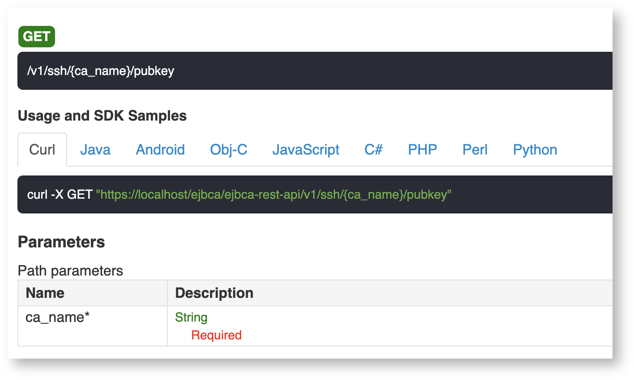The width and height of the screenshot is (634, 380).
Task: Click the Parameters heading
Action: (x=61, y=242)
